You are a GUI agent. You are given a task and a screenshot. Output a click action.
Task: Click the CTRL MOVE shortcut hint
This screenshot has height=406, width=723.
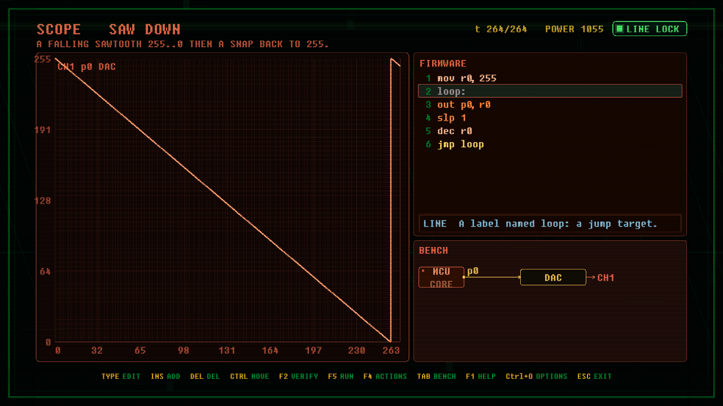point(250,376)
